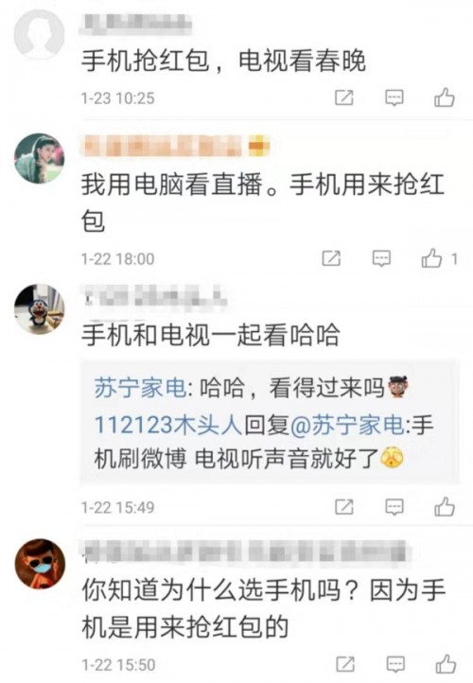The image size is (473, 683).
Task: Open the default gray avatar profile
Action: [x=39, y=34]
